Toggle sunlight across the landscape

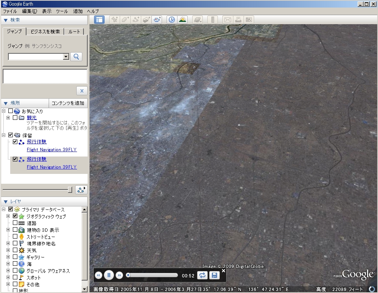(182, 20)
